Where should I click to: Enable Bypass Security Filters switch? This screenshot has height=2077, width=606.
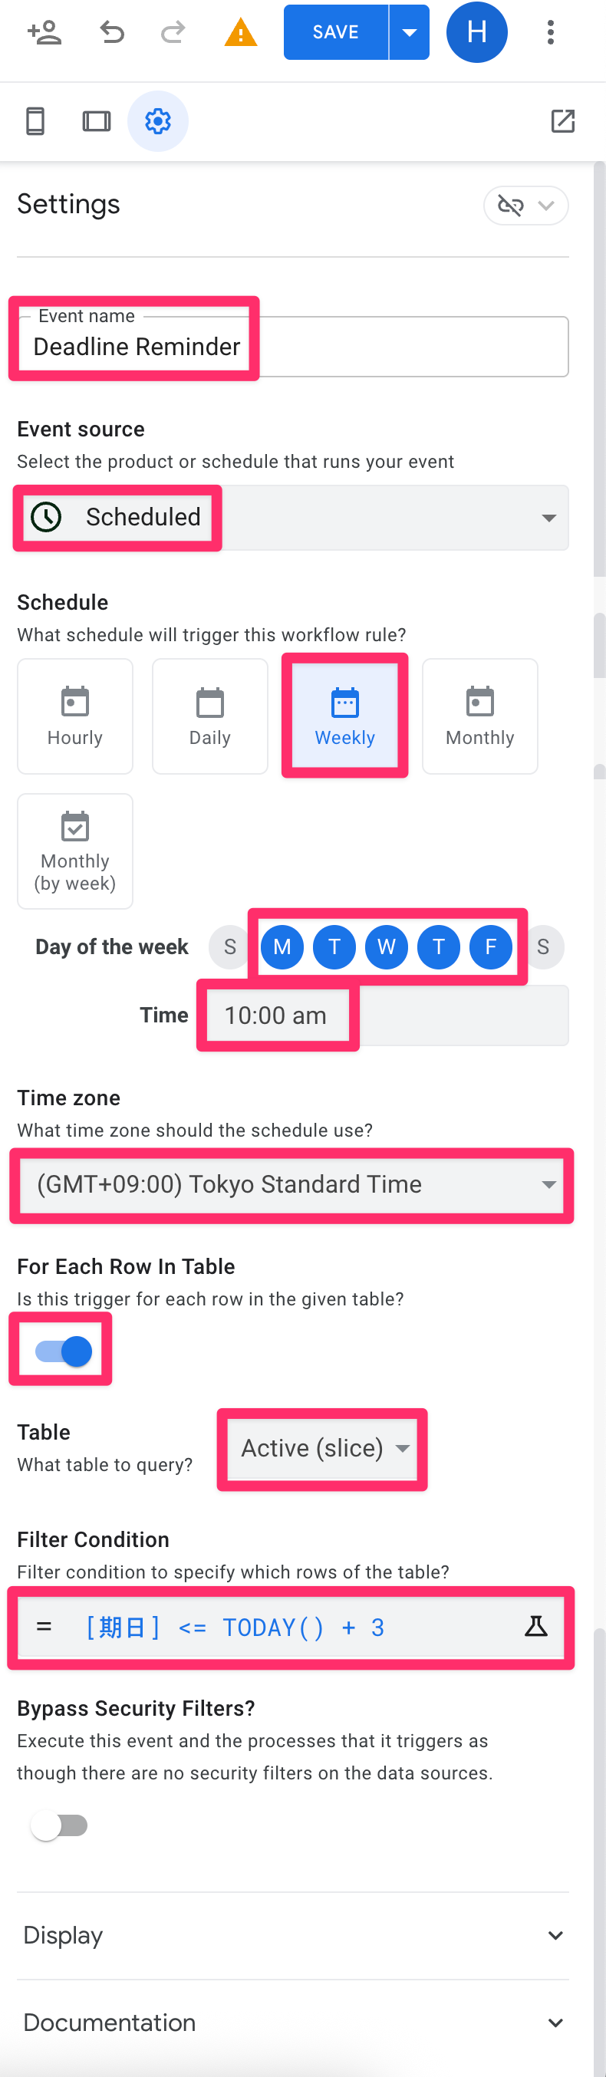(59, 1825)
